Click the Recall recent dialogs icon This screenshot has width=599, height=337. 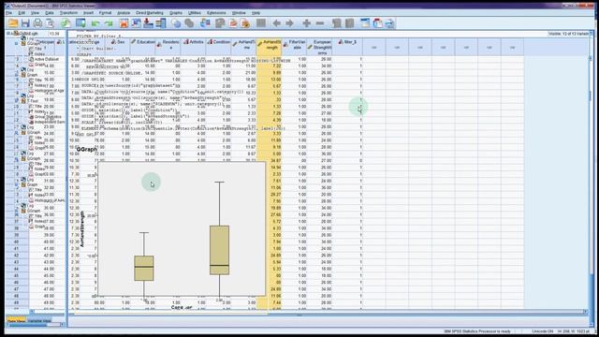point(80,23)
